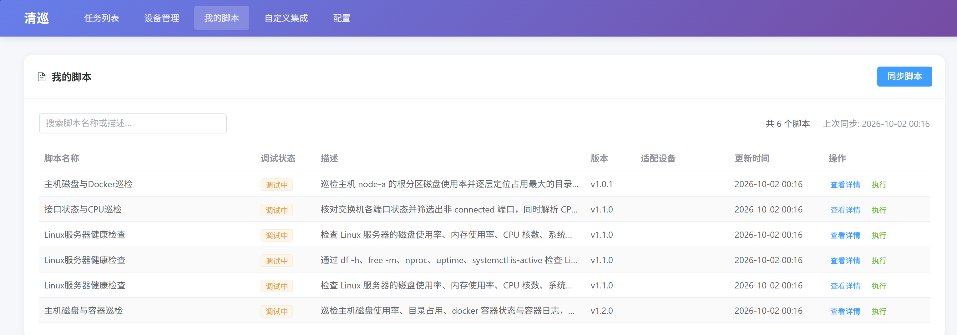
Task: Click the 描述 column header
Action: (329, 158)
